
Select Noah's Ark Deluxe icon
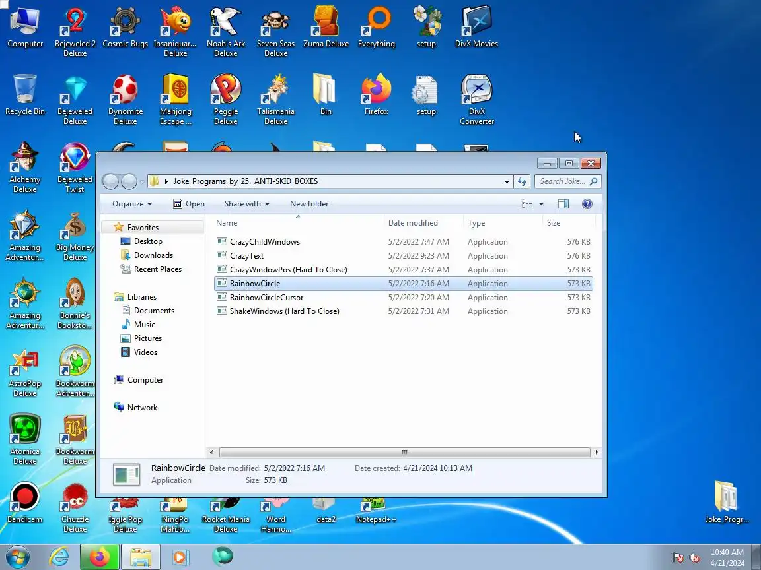[x=226, y=30]
